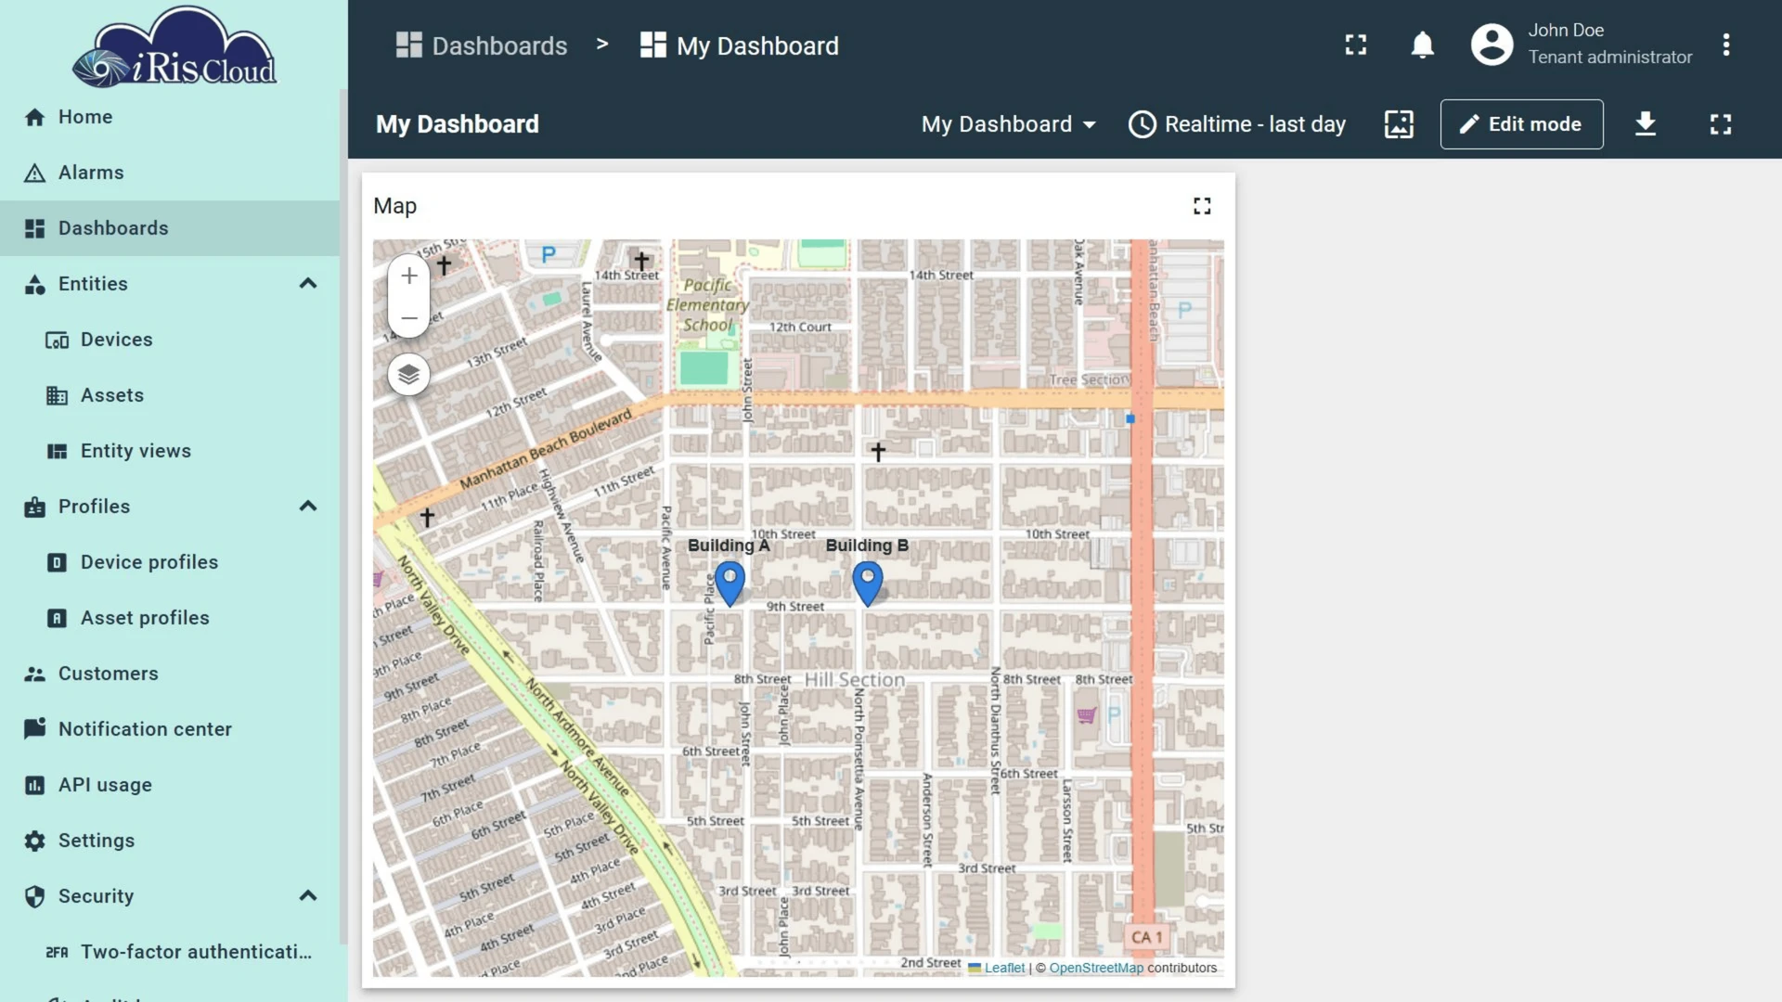Click the Asset profiles icon

[57, 618]
